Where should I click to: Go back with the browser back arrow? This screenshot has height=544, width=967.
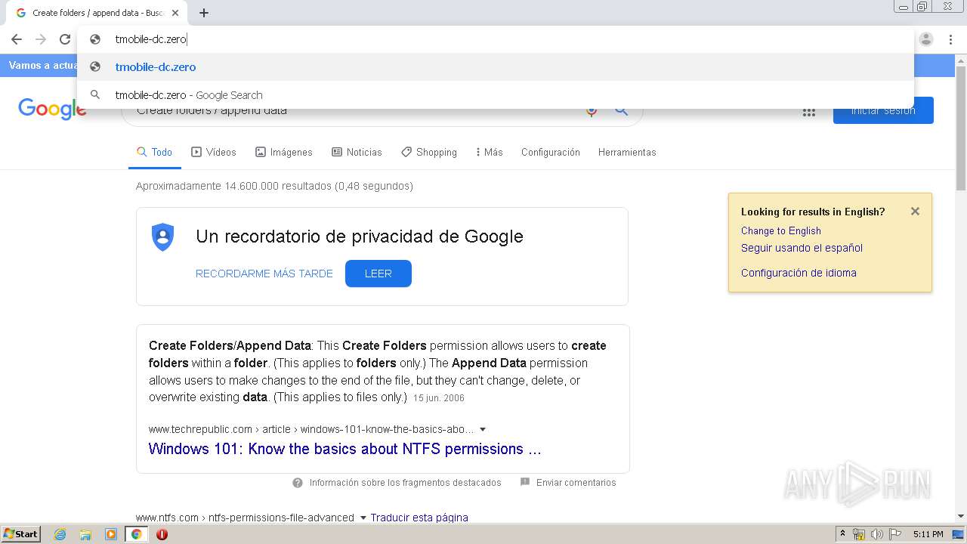click(x=17, y=39)
